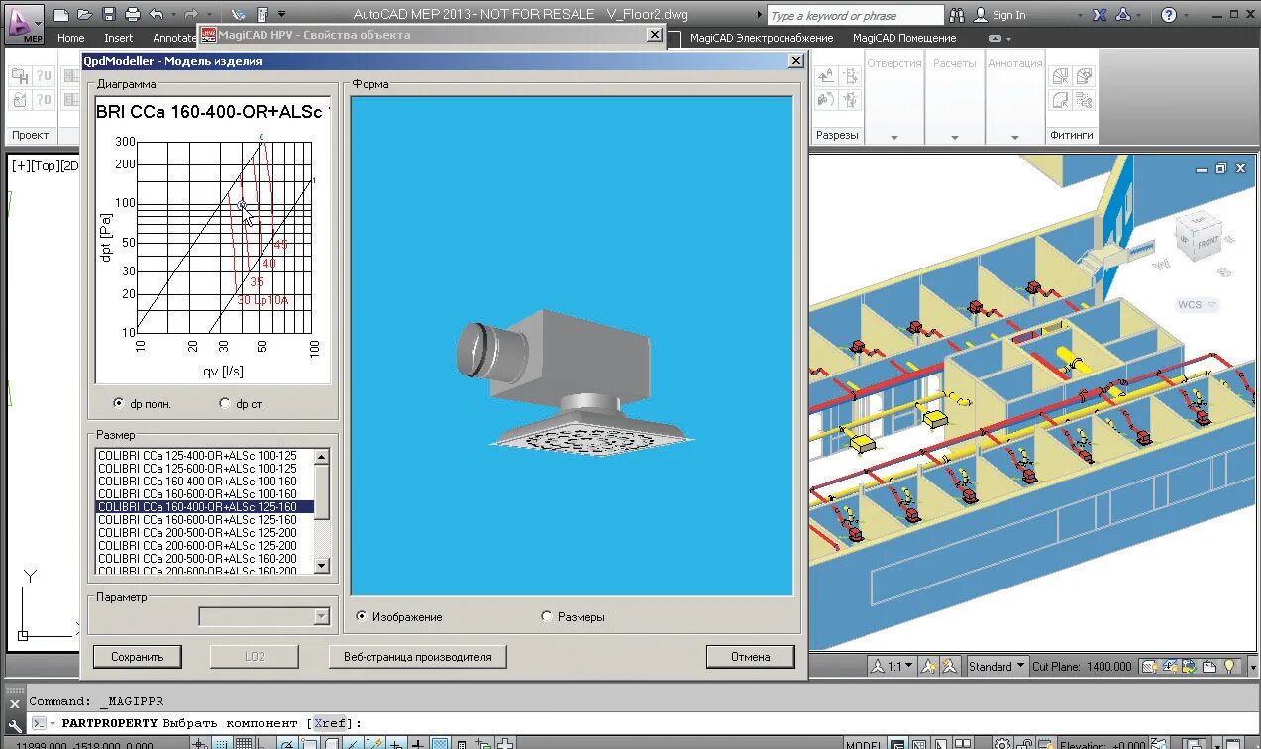Open the Insert ribbon tab
1261x749 pixels.
coord(119,38)
